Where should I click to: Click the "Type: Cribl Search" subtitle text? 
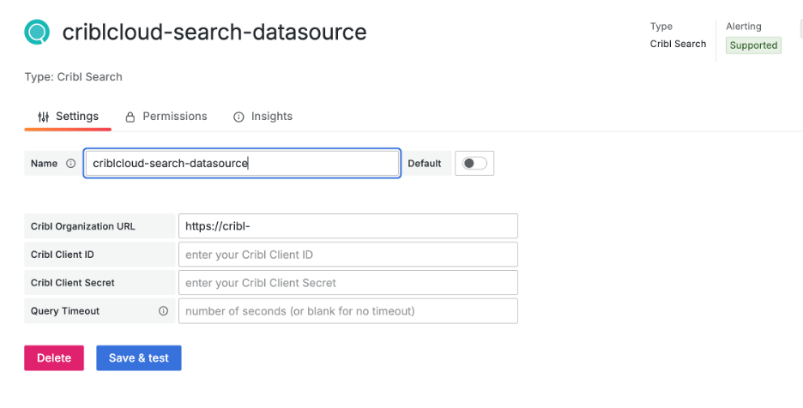click(73, 77)
